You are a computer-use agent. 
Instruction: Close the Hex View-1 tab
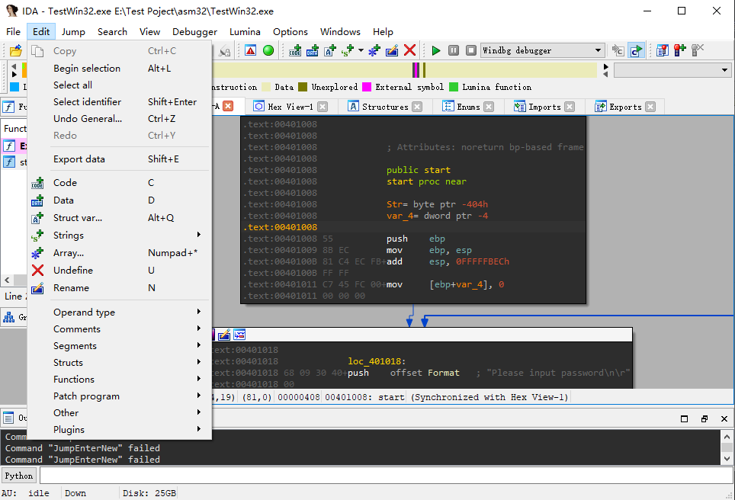coord(323,107)
